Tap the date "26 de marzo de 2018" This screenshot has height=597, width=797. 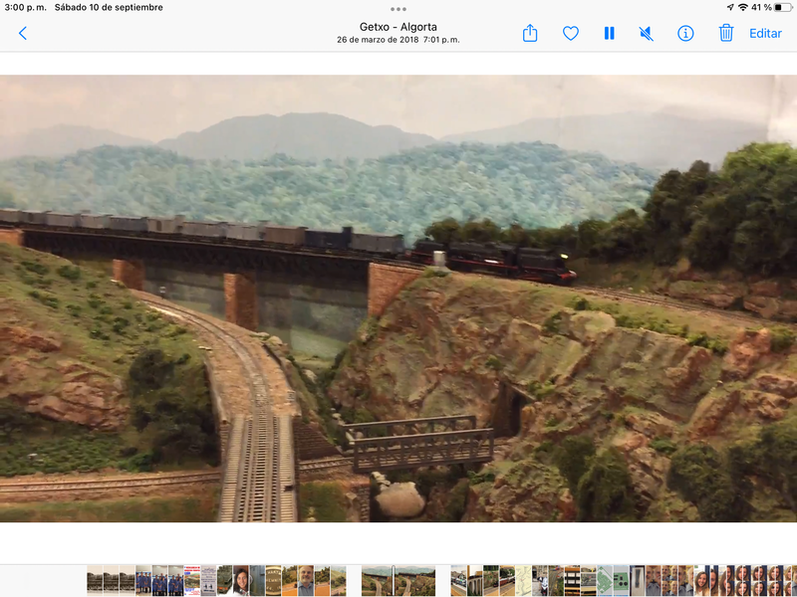pos(378,40)
